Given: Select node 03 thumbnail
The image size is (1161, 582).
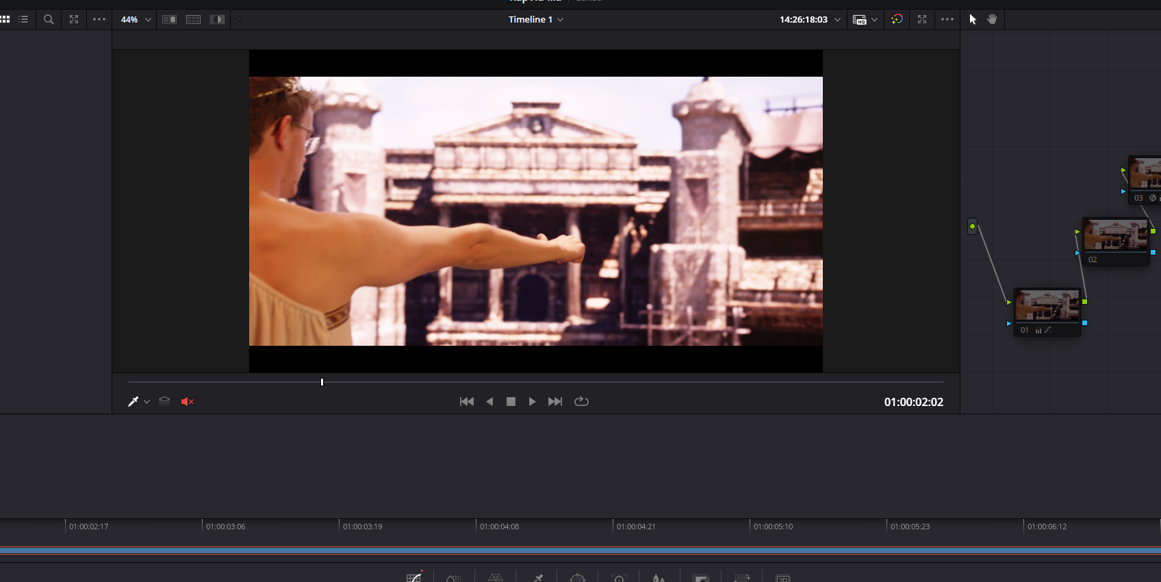Looking at the screenshot, I should click(1145, 173).
